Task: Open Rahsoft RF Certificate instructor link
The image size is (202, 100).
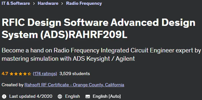Action: tap(74, 85)
